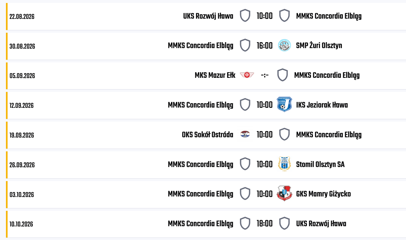Click UKS Rozwój Iława shield in 10.10.2026 match
Viewport: 406px width, 240px height.
coord(284,223)
